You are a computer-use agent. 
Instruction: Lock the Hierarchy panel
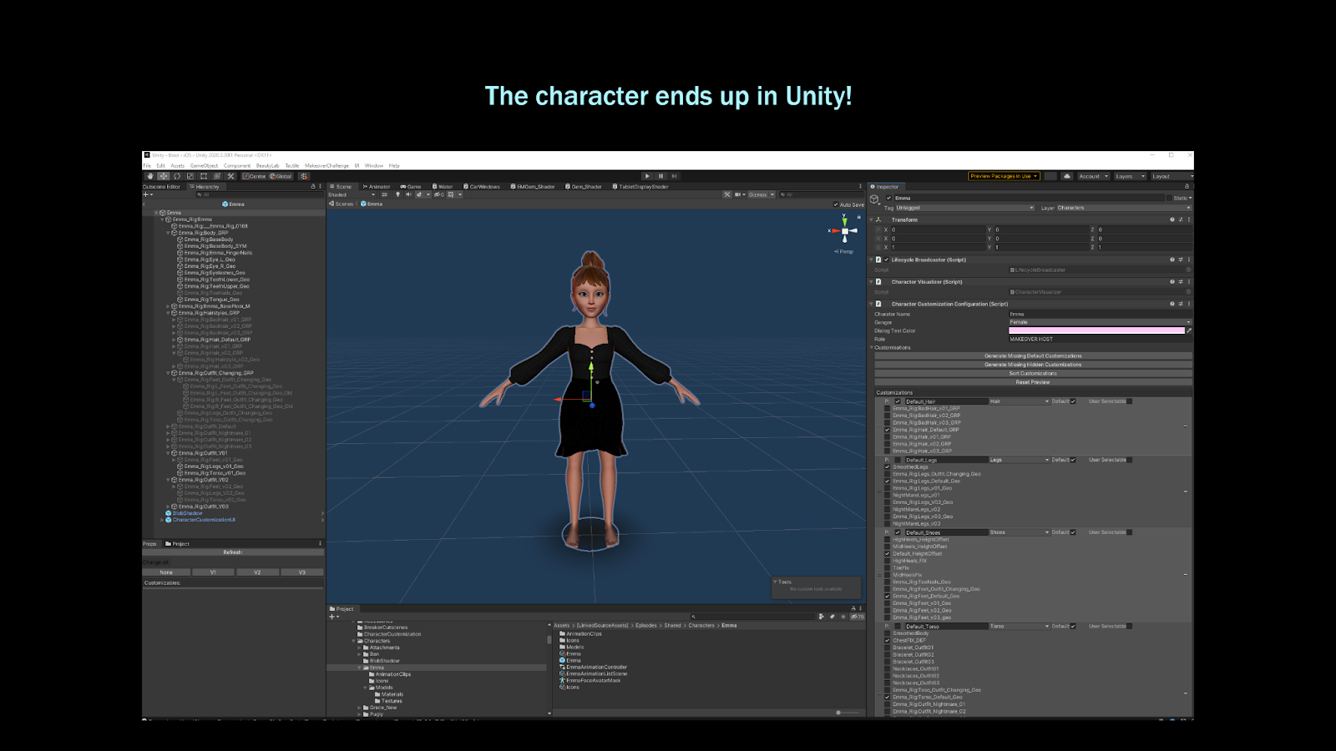[313, 186]
